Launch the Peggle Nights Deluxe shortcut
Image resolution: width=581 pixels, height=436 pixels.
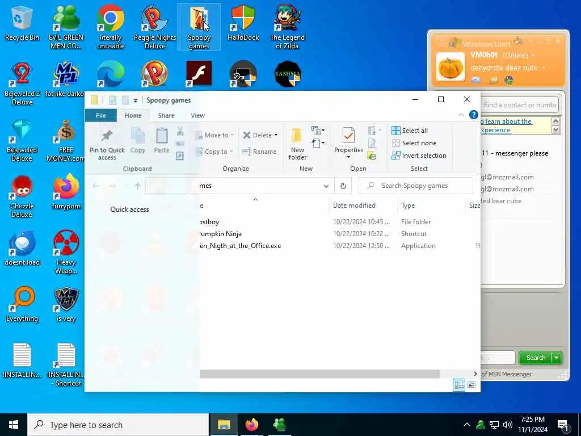(x=154, y=28)
